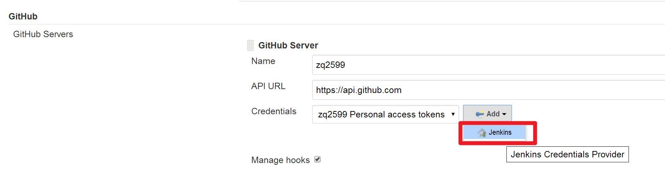Click the GitHub Server drag handle icon
665x186 pixels.
[x=250, y=45]
